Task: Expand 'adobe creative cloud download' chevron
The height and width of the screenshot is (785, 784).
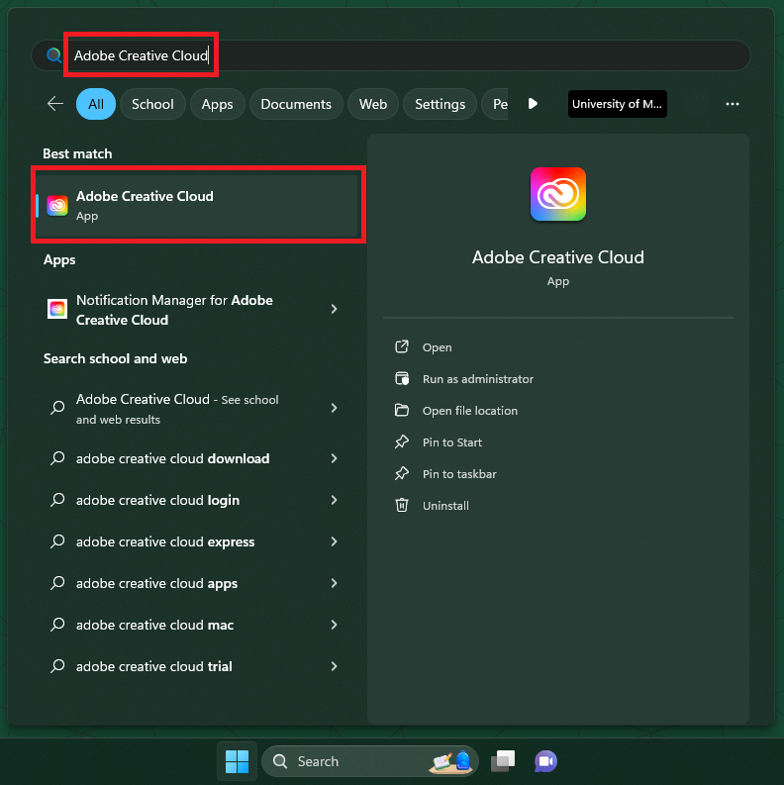Action: (335, 458)
